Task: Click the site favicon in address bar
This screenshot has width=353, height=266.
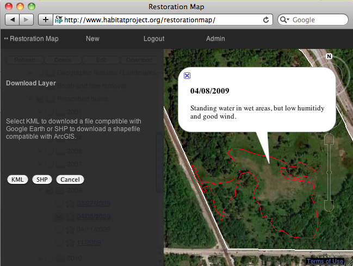Action: coord(59,20)
